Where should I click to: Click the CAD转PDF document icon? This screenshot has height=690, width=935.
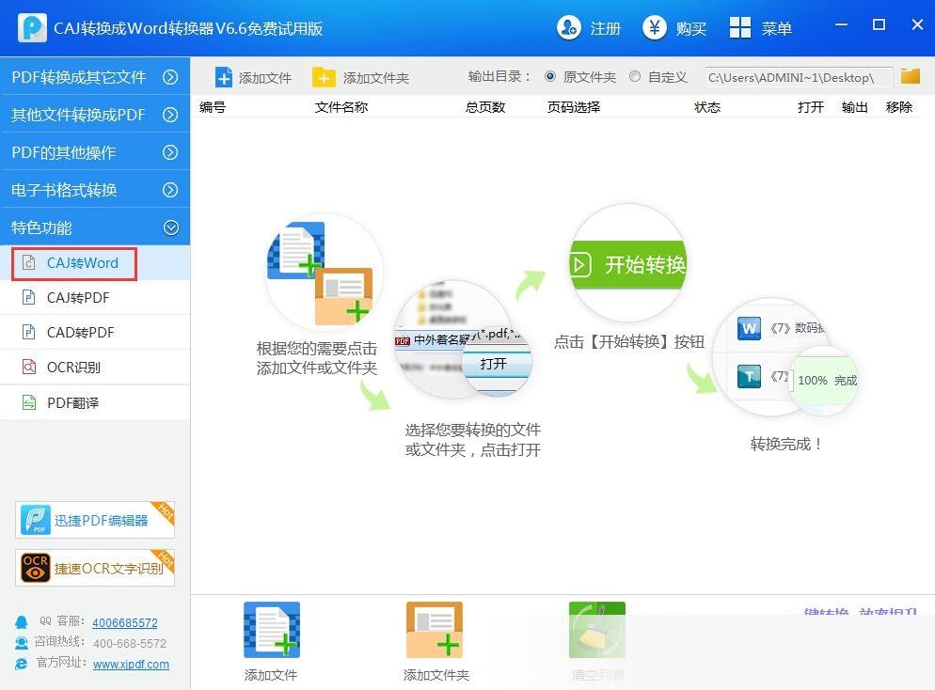point(28,331)
